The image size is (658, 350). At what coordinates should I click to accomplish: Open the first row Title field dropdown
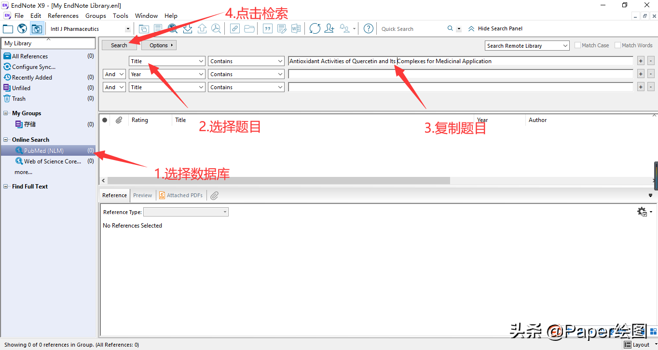tap(167, 61)
